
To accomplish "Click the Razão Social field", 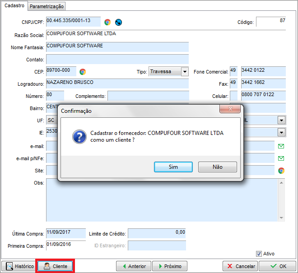I will 166,35.
